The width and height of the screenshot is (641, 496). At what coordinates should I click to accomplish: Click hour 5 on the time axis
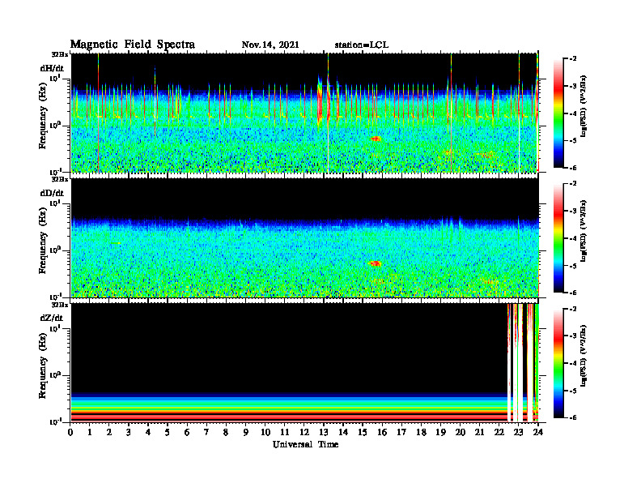[168, 432]
